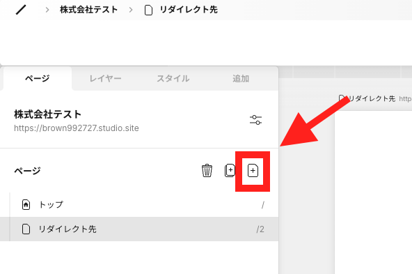Screen dimensions: 412x274
Task: Select the リダイレクト先 page row in list
Action: tap(139, 229)
